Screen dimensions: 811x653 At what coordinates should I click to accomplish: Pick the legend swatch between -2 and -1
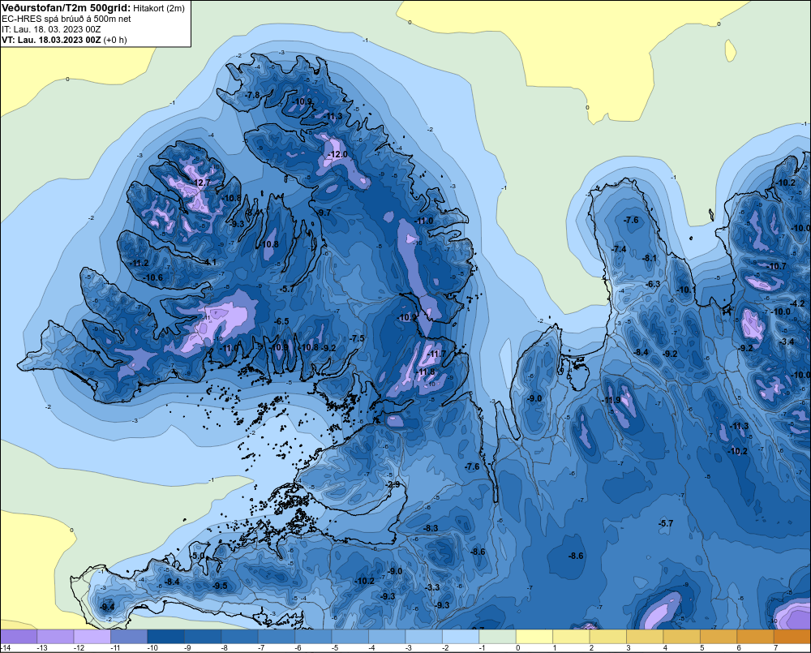pos(461,637)
